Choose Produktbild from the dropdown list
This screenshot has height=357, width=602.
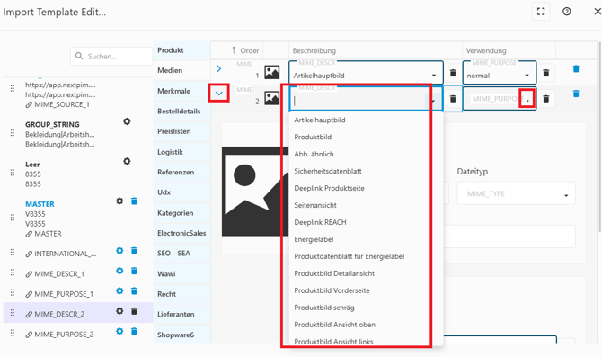point(366,137)
